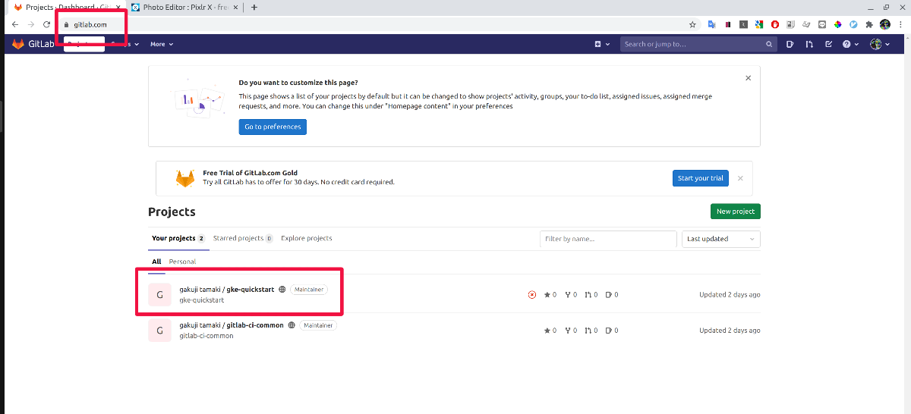
Task: Open the To-Do list icon in navbar
Action: point(828,44)
